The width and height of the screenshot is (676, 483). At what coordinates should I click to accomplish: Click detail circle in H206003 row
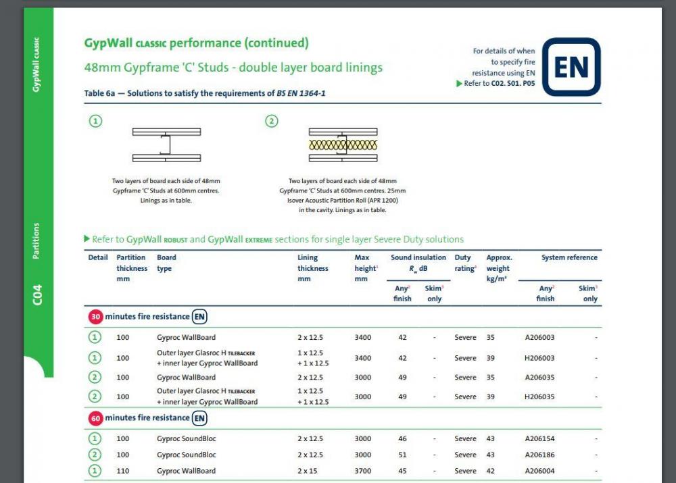pos(95,357)
